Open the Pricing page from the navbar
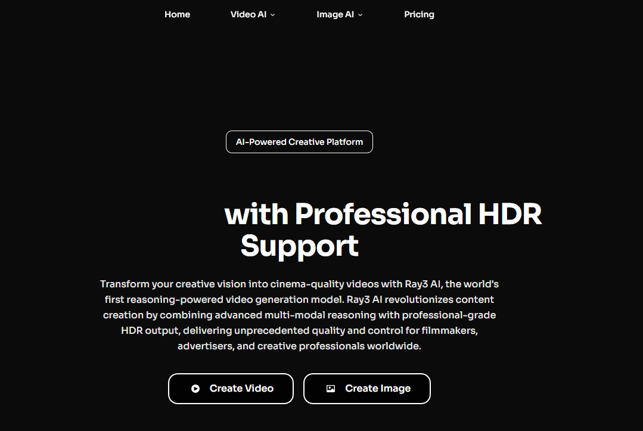 point(419,14)
